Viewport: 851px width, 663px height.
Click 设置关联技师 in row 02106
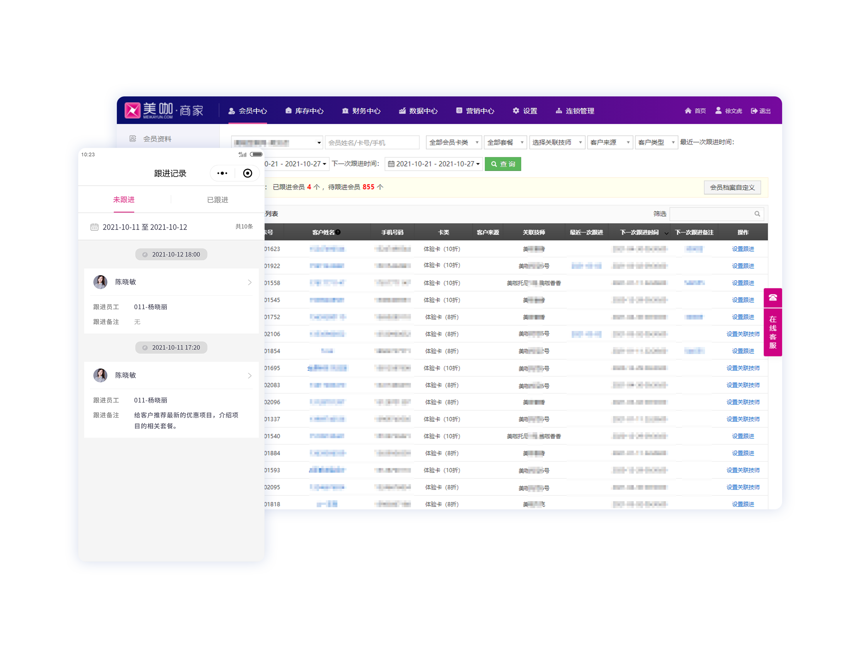click(x=743, y=334)
